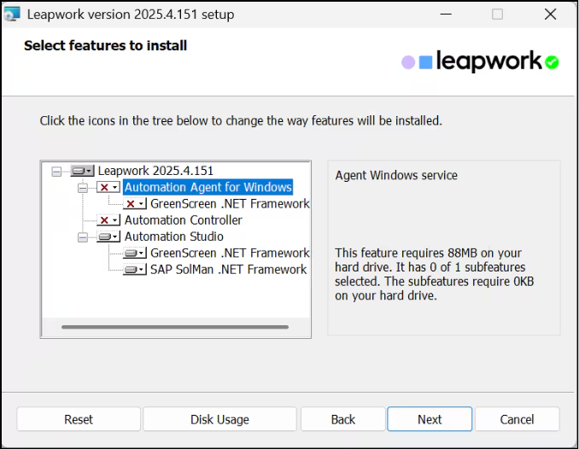
Task: Open the Disk Usage dialog
Action: click(219, 419)
